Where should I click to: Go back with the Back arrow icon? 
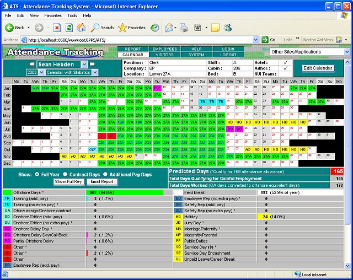pyautogui.click(x=9, y=28)
